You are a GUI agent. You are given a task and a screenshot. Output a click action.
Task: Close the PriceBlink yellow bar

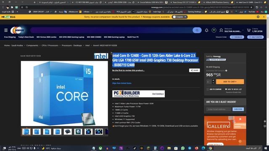pyautogui.click(x=264, y=17)
